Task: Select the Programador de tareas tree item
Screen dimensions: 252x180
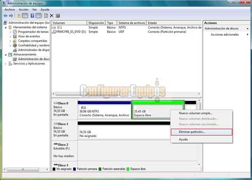Action: (x=33, y=32)
